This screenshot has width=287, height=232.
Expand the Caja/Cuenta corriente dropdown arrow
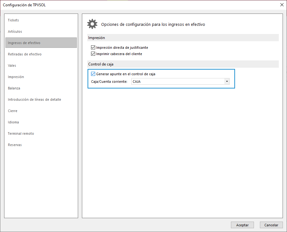(x=227, y=82)
